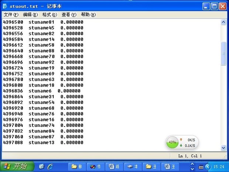The height and width of the screenshot is (172, 229).
Task: Click on stuname31 text
Action: point(41,97)
